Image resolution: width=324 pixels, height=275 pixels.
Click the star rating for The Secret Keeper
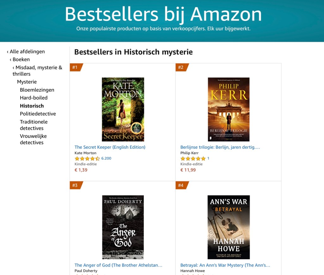coord(87,159)
